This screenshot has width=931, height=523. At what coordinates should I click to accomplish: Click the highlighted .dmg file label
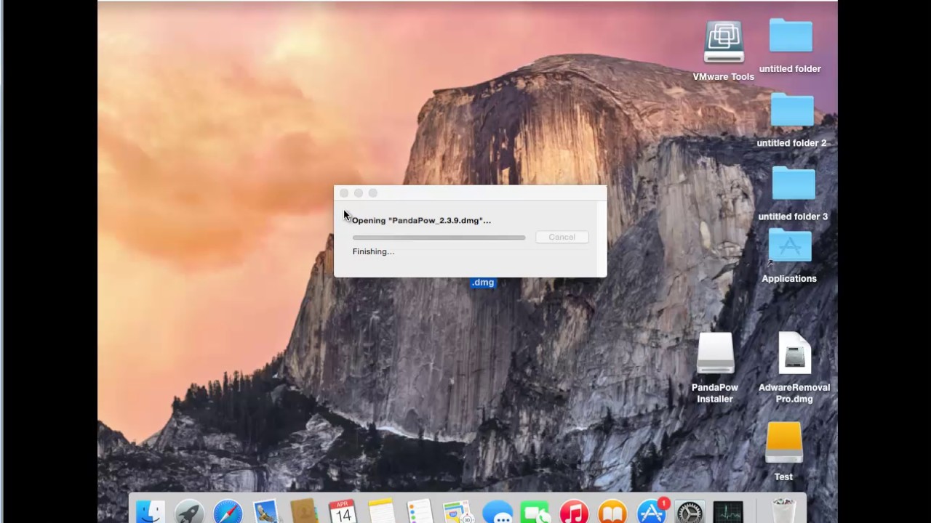(x=483, y=283)
